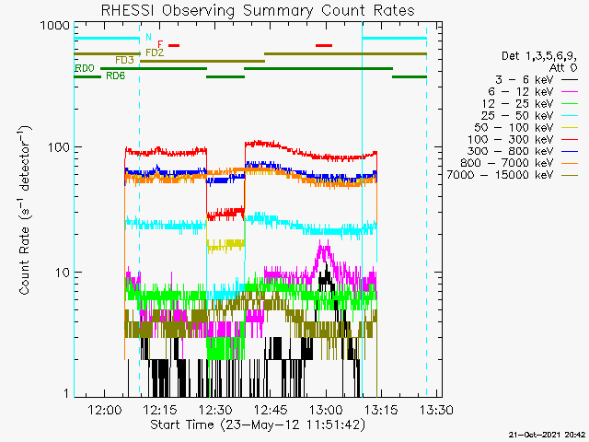Click the red line swatch for 100 - 300 keV
This screenshot has height=442, width=589.
(x=570, y=139)
